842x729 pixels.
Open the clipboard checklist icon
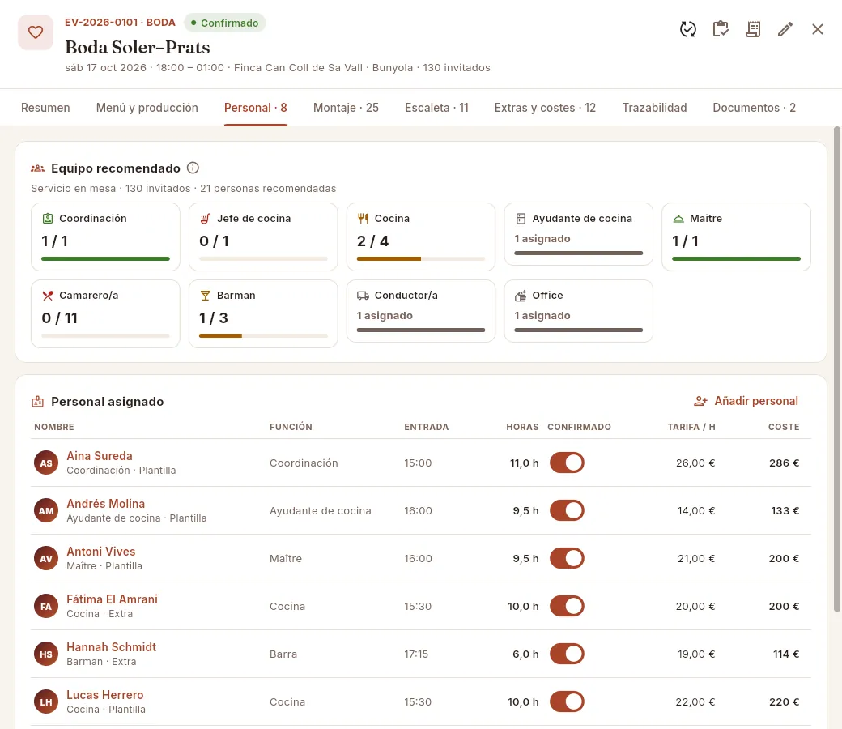point(721,29)
